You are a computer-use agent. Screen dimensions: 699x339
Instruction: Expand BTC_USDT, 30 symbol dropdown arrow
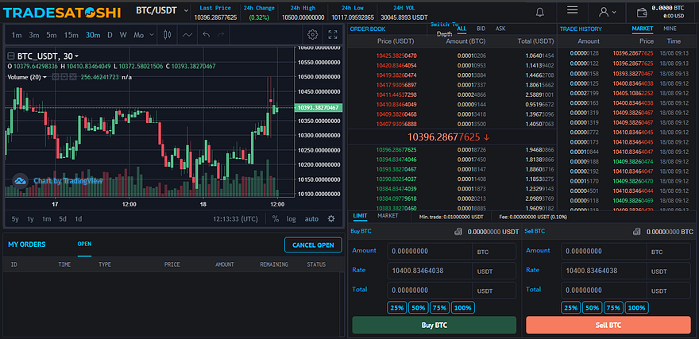[77, 56]
